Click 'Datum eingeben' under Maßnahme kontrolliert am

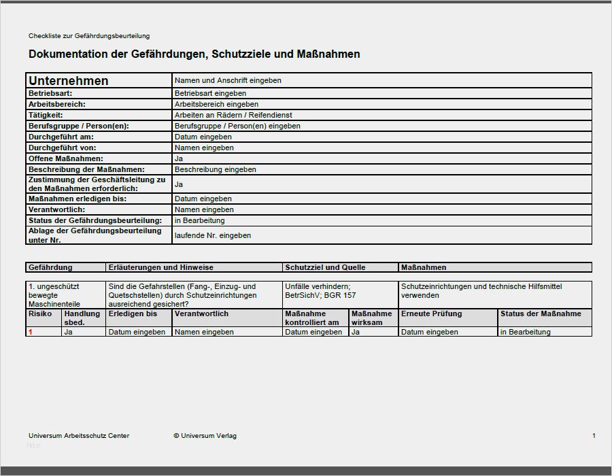[316, 332]
